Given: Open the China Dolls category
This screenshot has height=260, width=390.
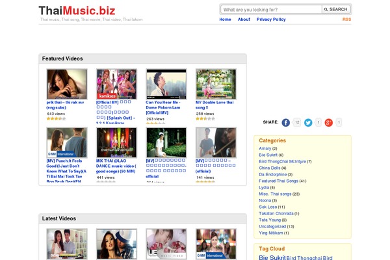Looking at the screenshot, I should click(269, 168).
